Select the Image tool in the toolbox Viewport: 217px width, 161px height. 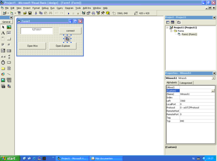[x=3, y=80]
